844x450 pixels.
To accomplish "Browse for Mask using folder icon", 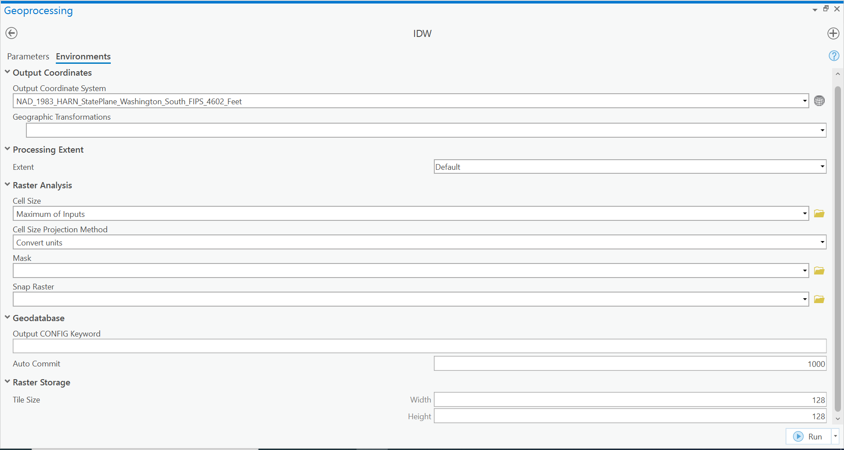I will [x=819, y=271].
